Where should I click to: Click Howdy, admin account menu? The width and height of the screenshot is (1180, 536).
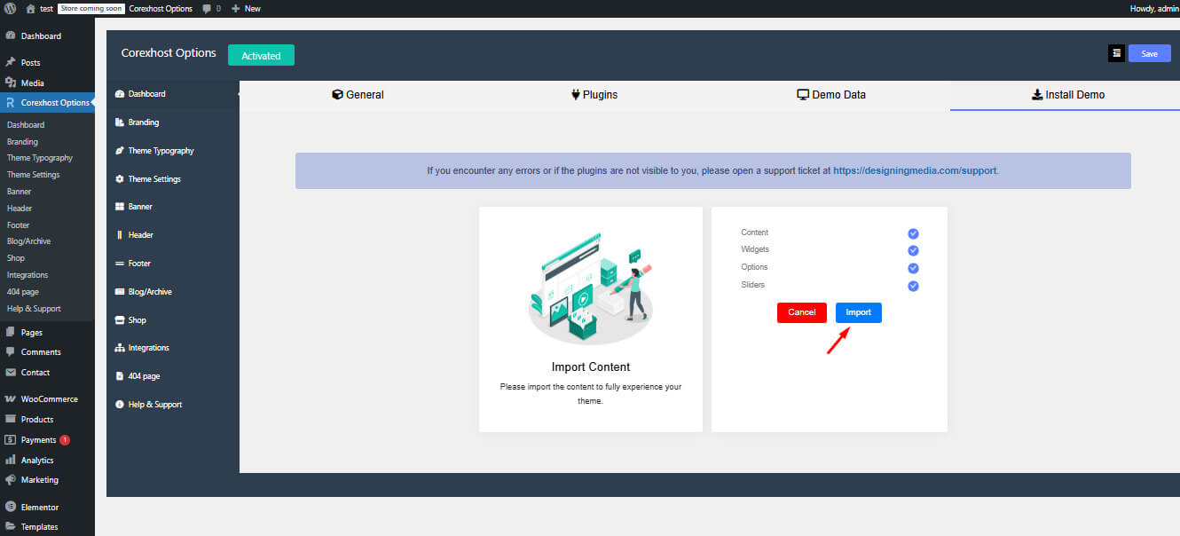click(x=1154, y=8)
